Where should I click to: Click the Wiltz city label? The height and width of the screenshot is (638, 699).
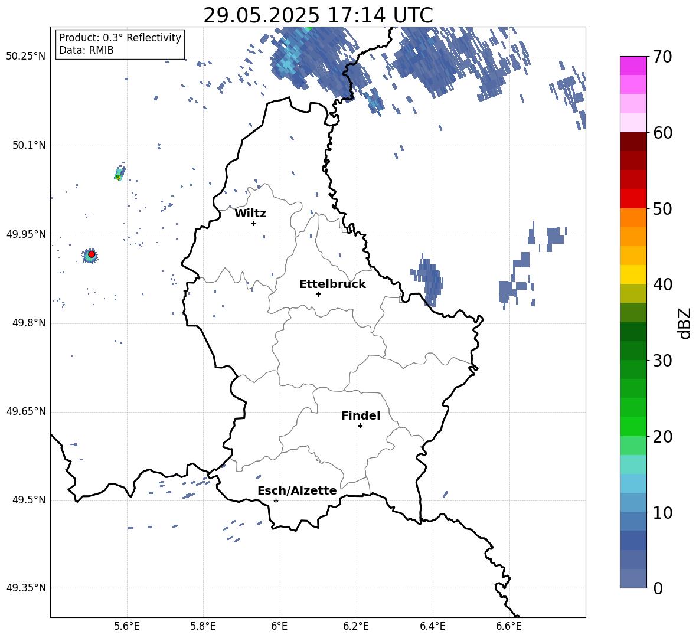[250, 214]
